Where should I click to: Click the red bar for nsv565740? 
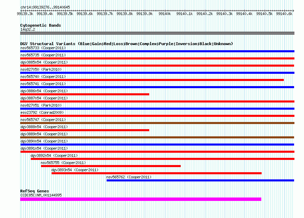pos(152,80)
